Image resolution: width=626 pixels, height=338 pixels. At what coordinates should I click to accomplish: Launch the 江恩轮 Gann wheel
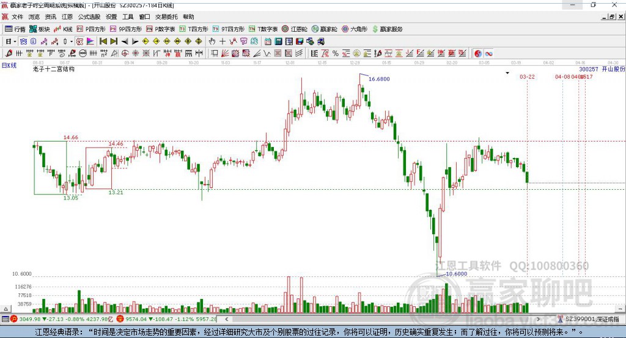tap(295, 29)
